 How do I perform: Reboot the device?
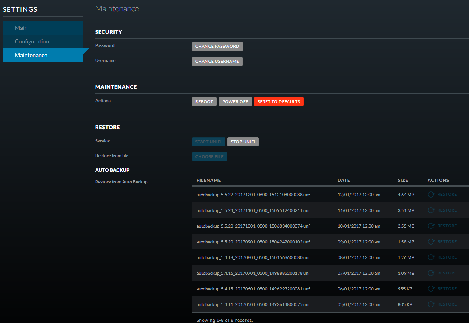(204, 102)
